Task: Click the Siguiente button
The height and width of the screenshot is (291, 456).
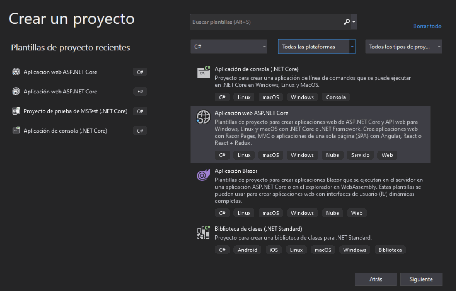Action: click(421, 279)
